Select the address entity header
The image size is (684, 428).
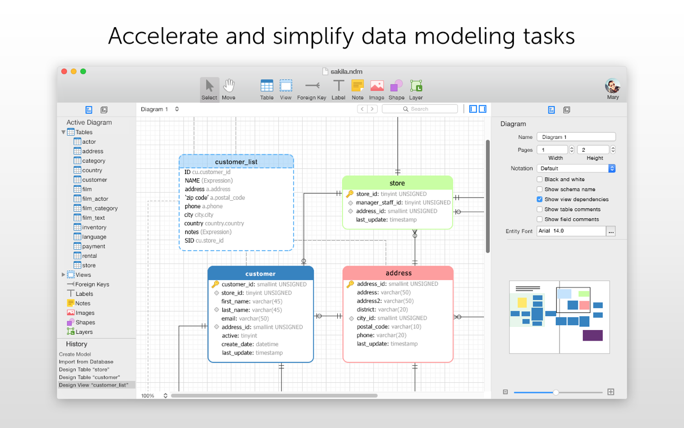(398, 273)
